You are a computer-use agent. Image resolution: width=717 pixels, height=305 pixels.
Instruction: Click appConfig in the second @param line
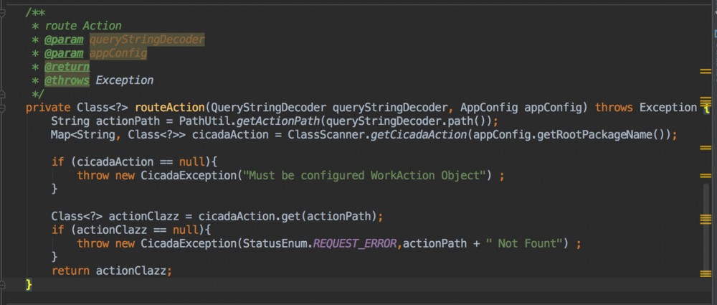tap(118, 53)
